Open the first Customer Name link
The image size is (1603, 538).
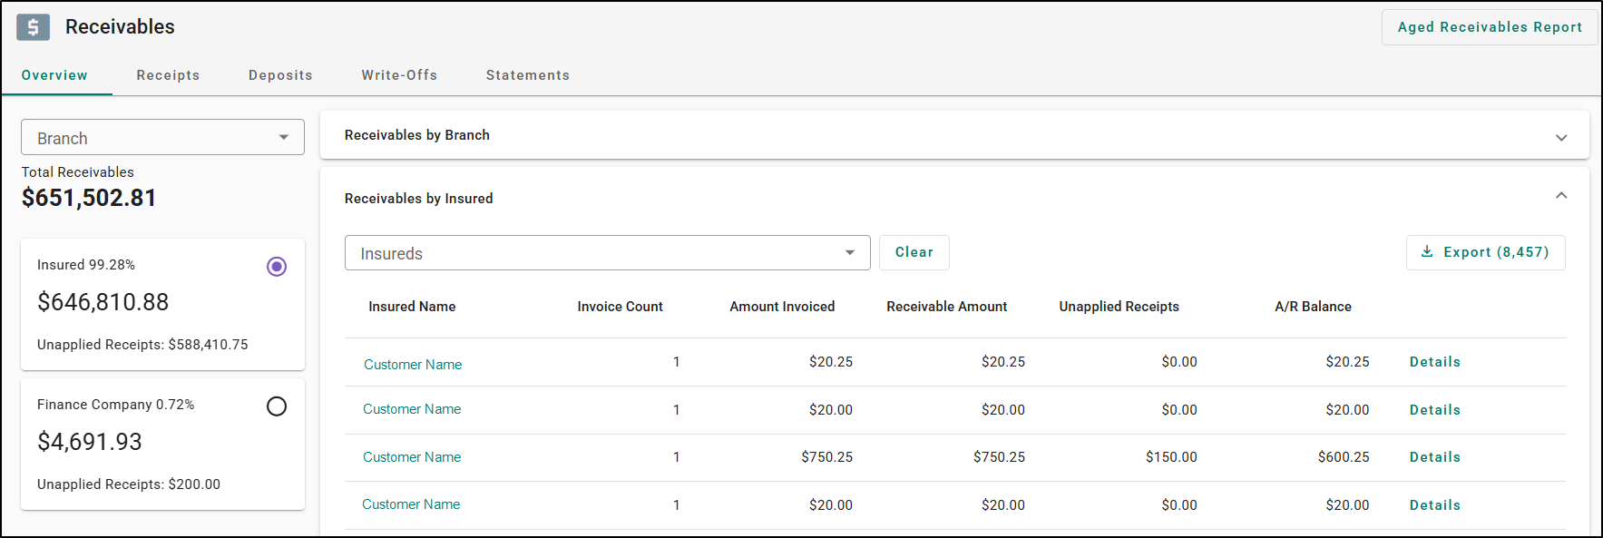click(x=413, y=365)
